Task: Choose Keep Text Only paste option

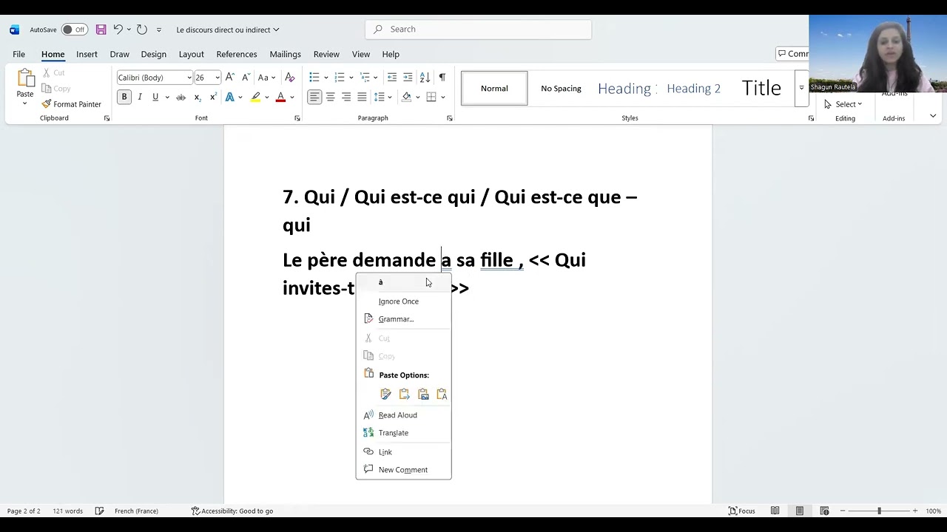Action: click(442, 395)
